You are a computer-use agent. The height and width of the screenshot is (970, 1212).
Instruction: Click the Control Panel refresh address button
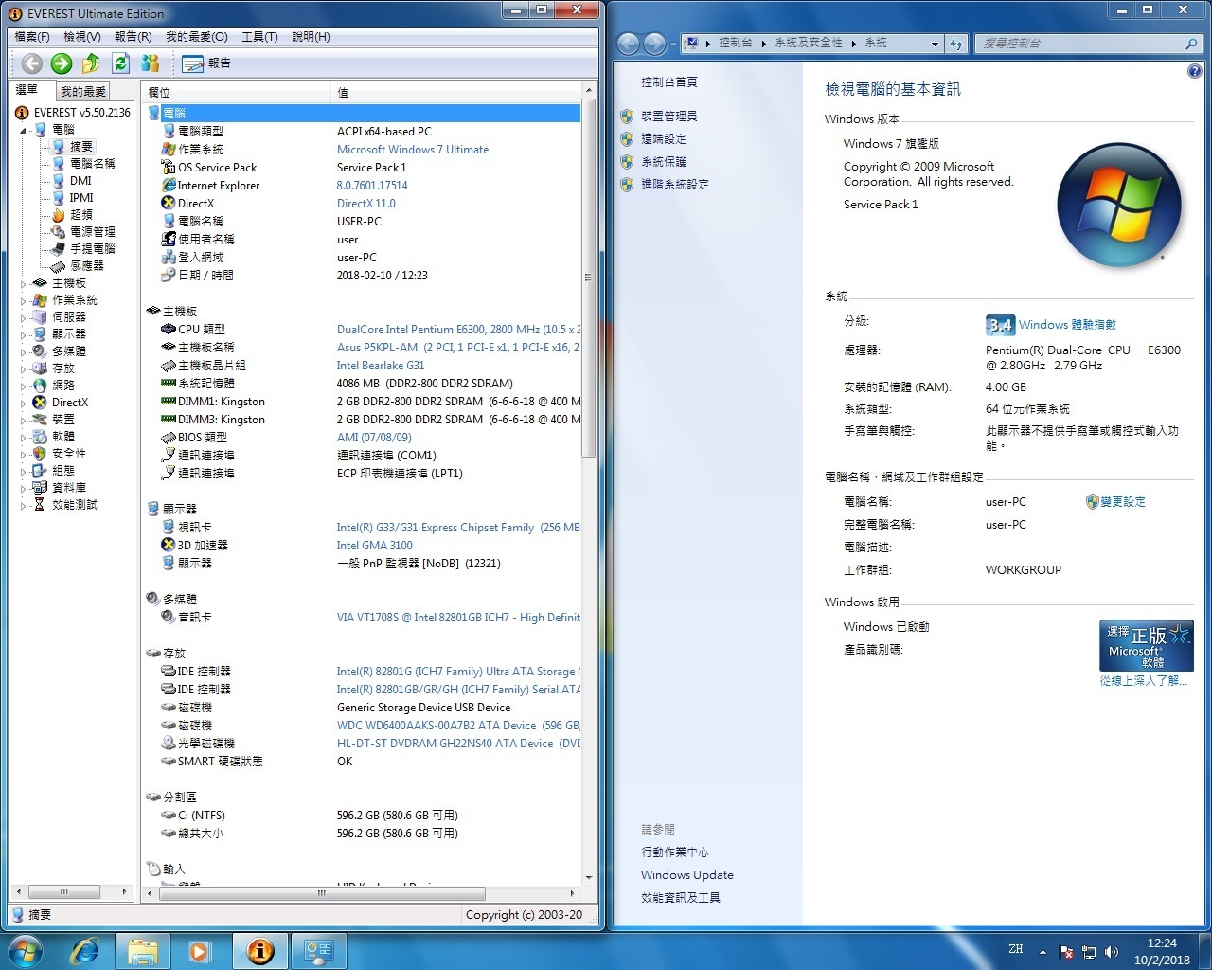tap(956, 44)
